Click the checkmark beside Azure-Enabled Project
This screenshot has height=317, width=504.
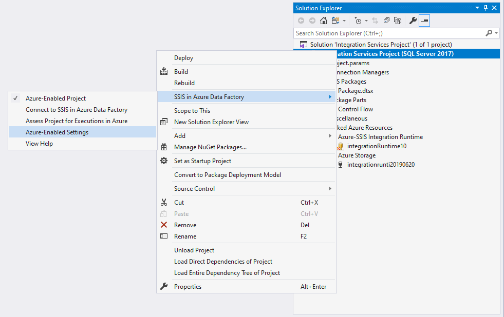click(15, 98)
